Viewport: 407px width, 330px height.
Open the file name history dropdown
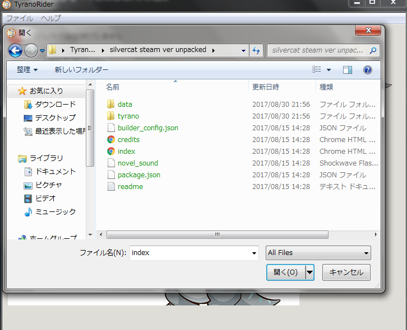click(254, 253)
